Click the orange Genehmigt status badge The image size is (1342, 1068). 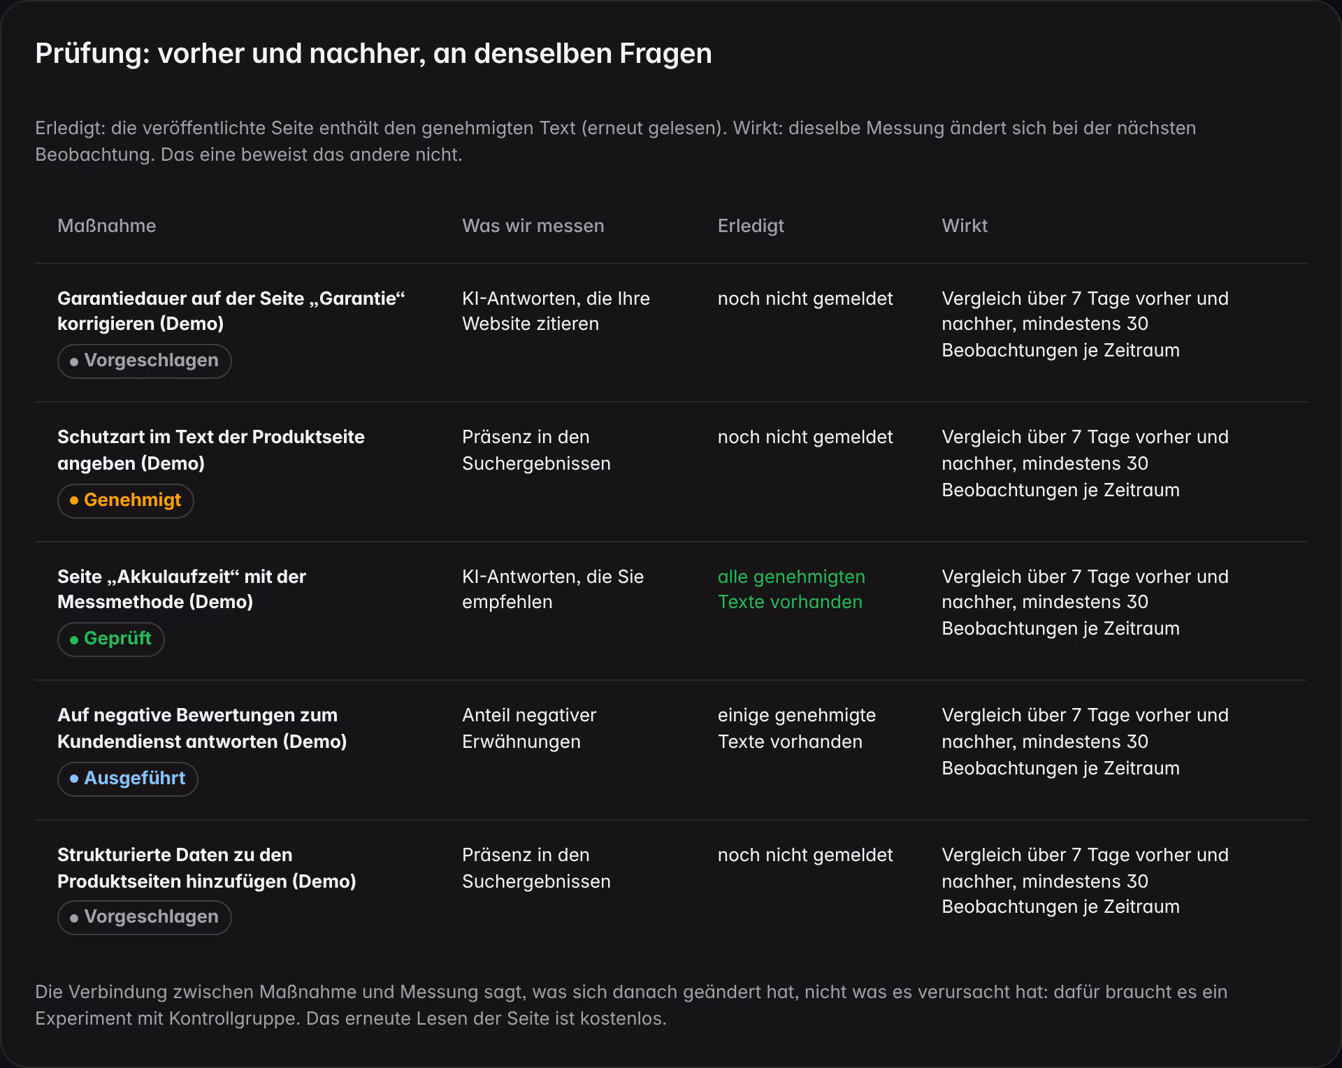tap(126, 500)
